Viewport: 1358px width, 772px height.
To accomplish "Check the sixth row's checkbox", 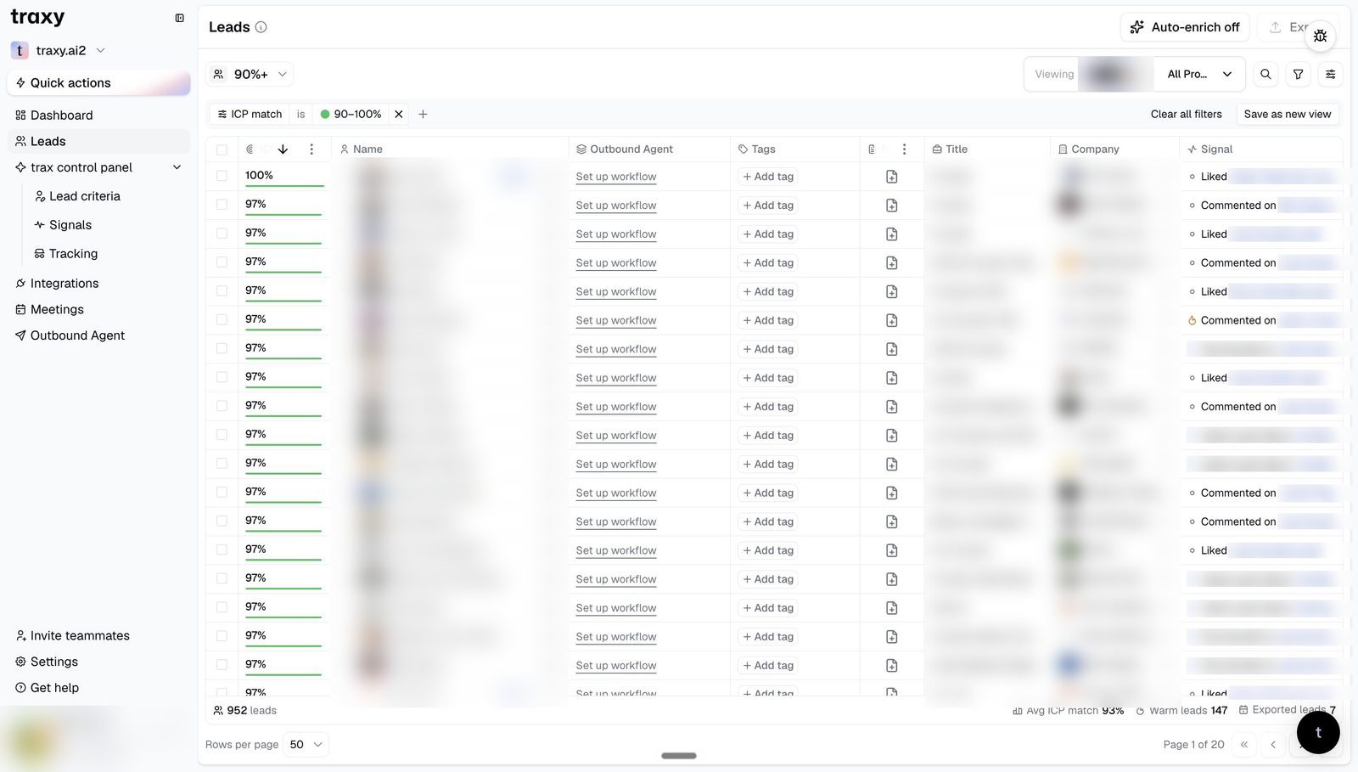I will [222, 320].
